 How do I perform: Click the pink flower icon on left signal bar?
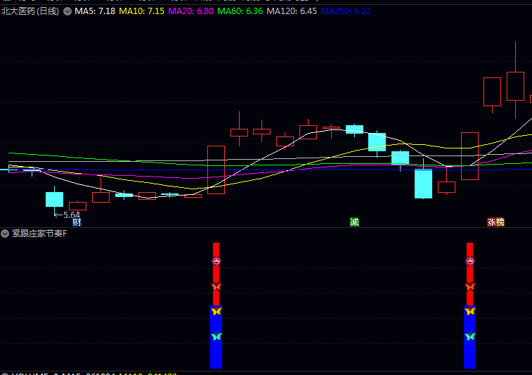[x=216, y=261]
